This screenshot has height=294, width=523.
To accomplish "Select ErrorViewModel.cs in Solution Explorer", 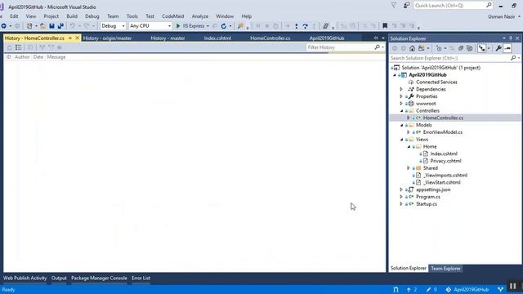I will pos(443,132).
